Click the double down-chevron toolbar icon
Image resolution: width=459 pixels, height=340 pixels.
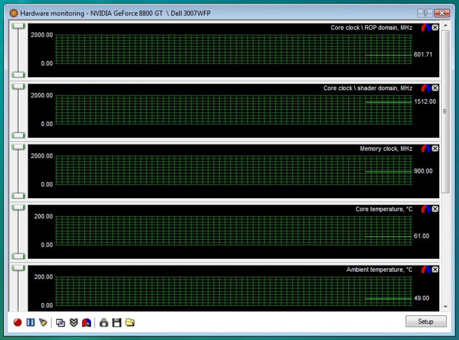(74, 322)
